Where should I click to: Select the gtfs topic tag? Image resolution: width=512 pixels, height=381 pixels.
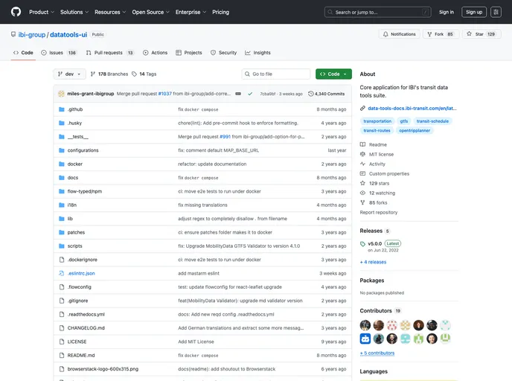(x=404, y=121)
